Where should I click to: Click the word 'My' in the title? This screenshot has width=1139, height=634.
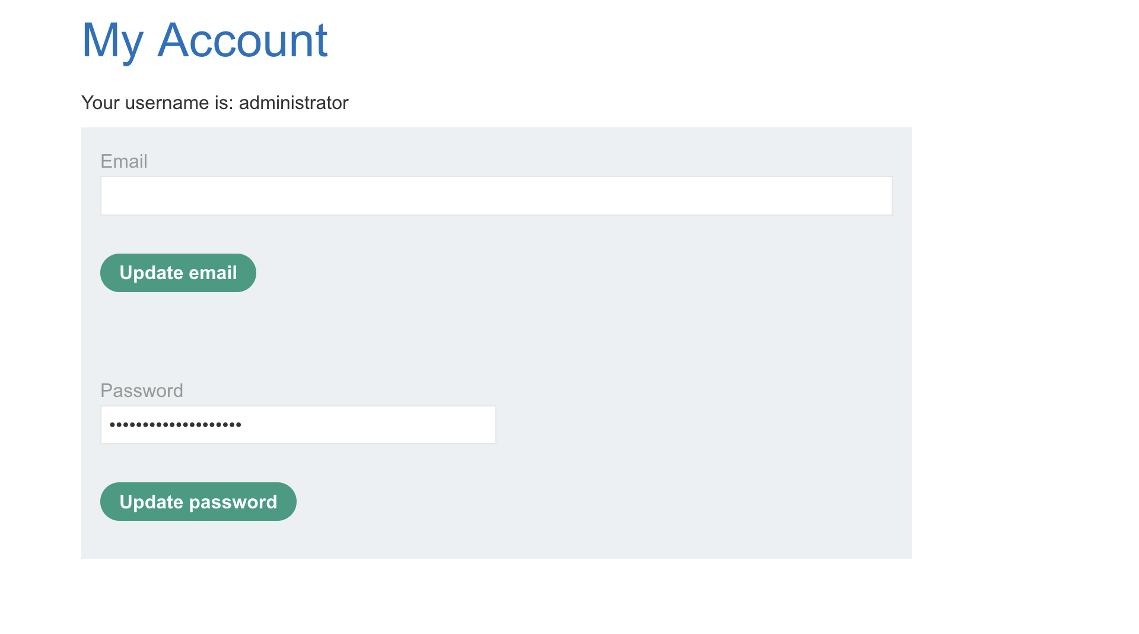112,40
